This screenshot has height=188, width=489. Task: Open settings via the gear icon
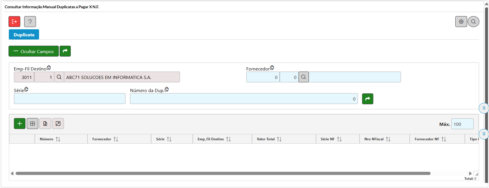(x=461, y=22)
